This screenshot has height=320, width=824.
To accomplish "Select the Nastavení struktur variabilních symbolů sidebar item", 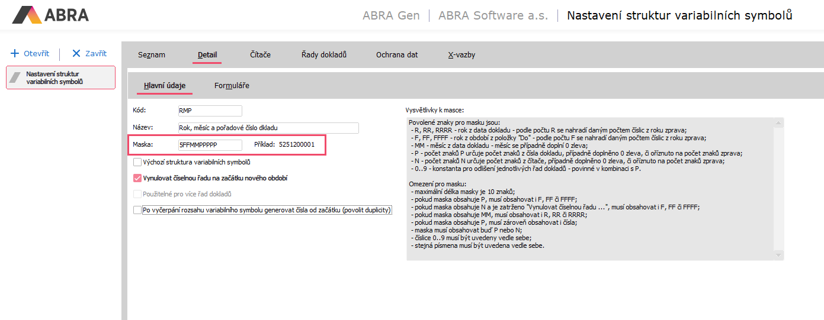I will click(60, 77).
